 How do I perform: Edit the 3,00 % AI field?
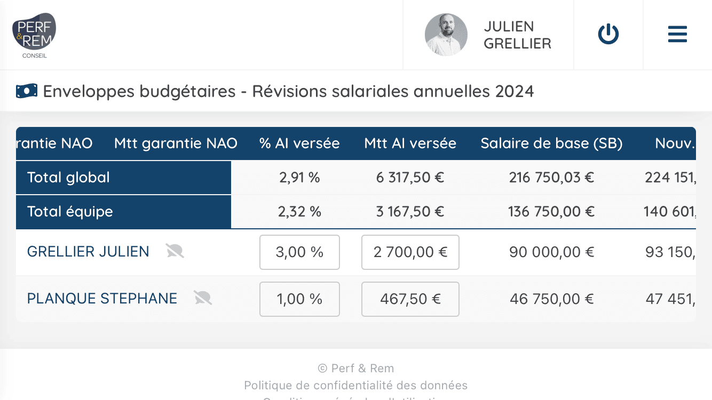(299, 252)
